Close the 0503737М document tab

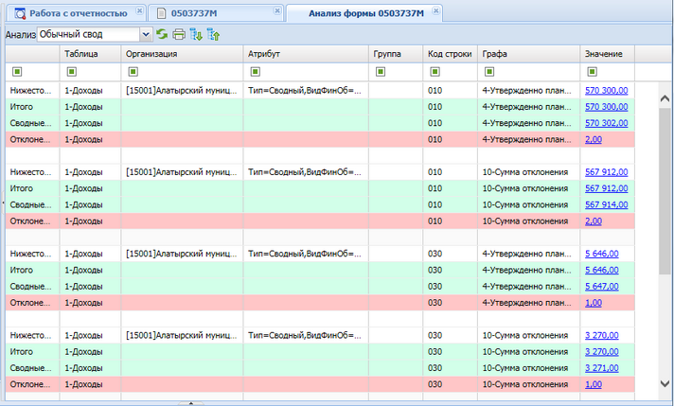[277, 11]
